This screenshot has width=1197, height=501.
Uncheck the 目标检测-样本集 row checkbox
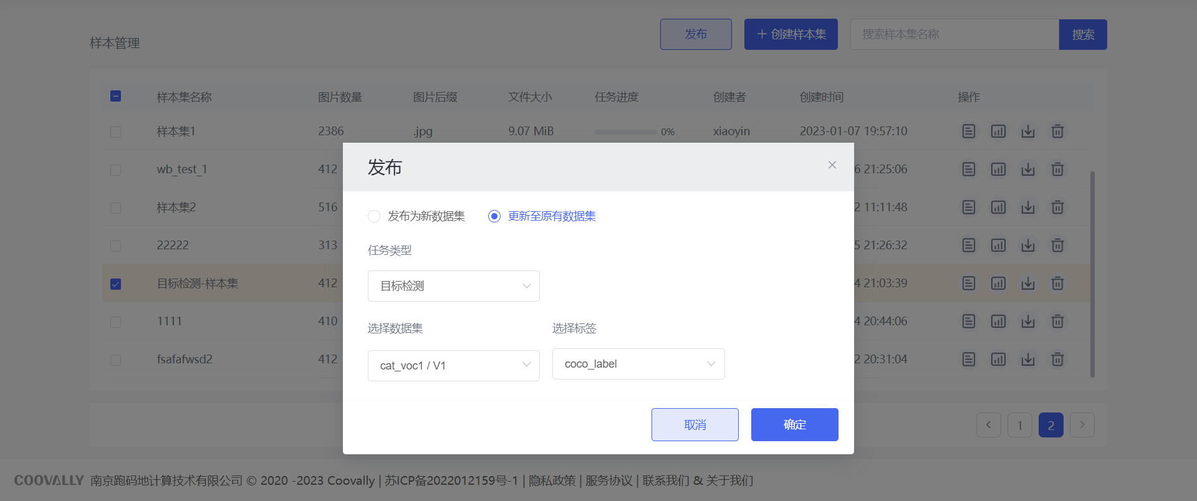click(115, 284)
